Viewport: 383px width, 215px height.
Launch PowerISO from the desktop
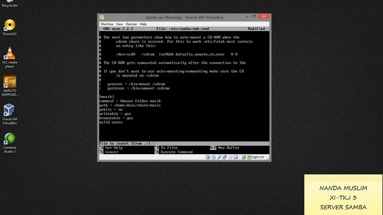pyautogui.click(x=10, y=27)
